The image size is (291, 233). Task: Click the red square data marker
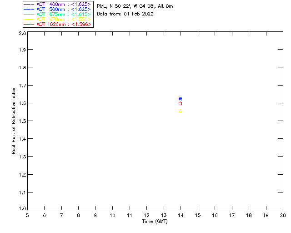point(181,104)
